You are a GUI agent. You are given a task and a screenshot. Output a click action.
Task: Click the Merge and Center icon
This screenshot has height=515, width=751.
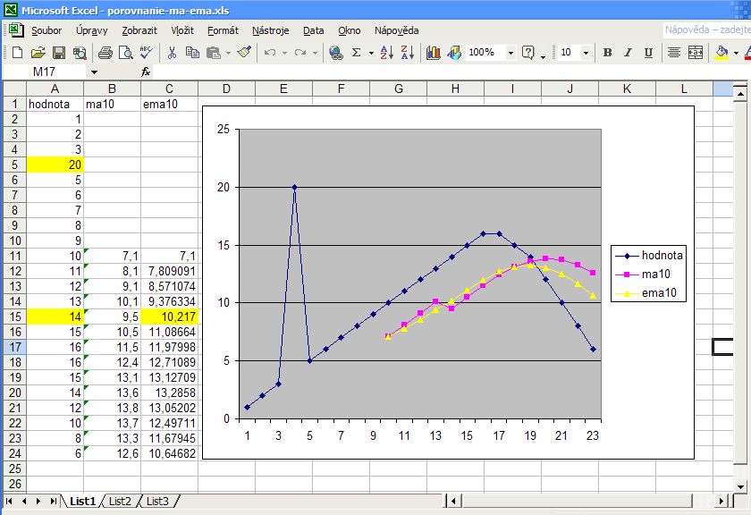pyautogui.click(x=695, y=52)
